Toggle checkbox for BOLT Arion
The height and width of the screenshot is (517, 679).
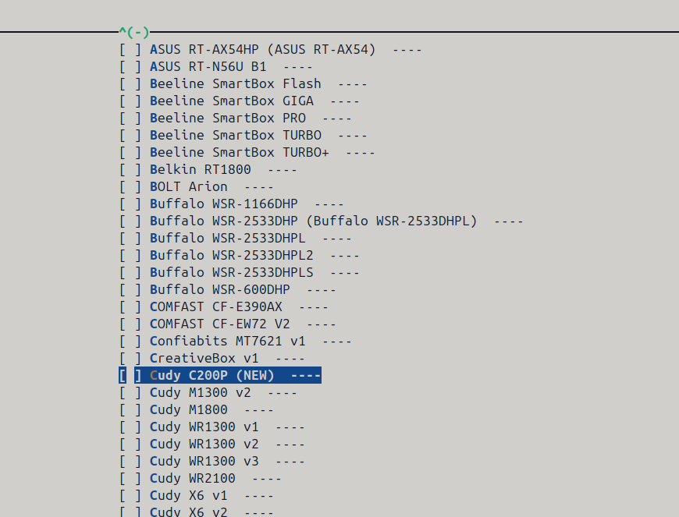[130, 187]
